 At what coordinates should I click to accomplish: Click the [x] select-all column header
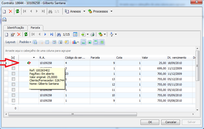[13, 58]
